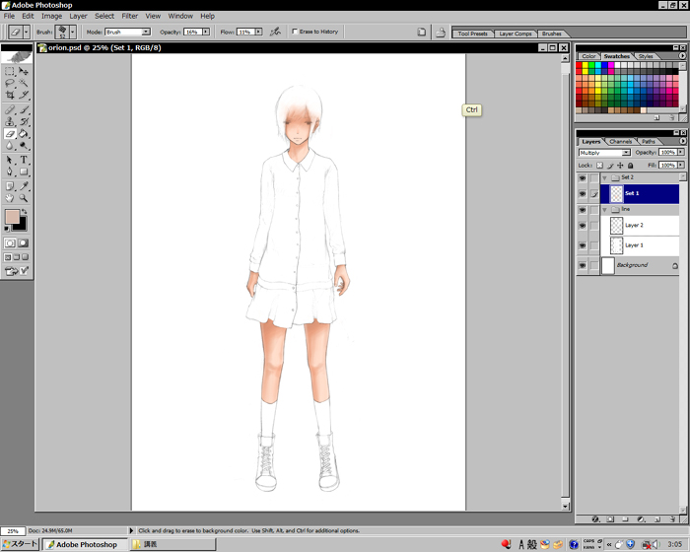Select the Crop tool

10,96
